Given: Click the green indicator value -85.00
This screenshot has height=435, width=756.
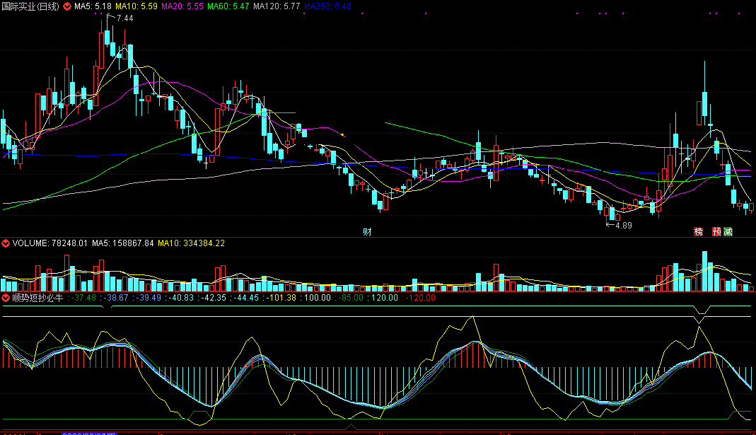Looking at the screenshot, I should pyautogui.click(x=349, y=298).
